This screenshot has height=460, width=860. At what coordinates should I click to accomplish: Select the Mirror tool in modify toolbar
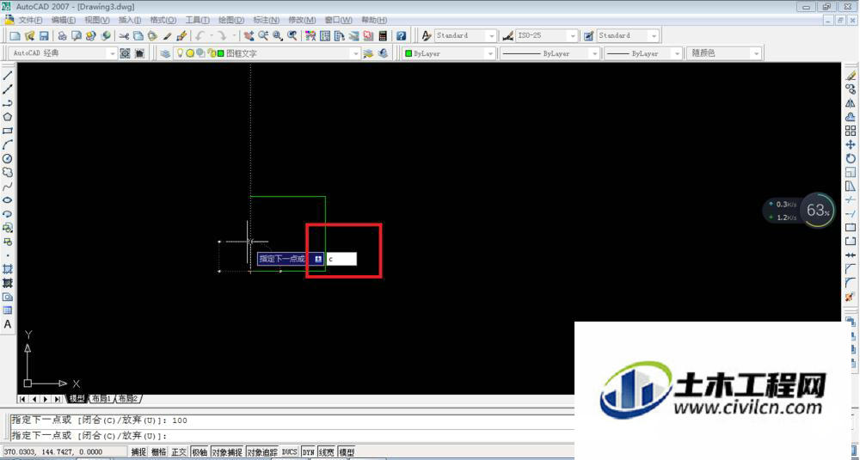point(851,103)
